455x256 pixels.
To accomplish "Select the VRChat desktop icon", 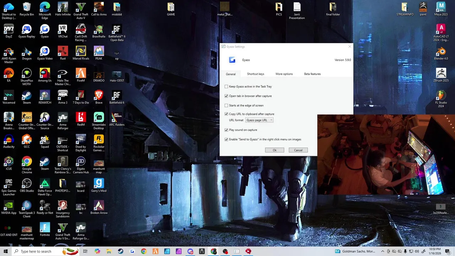I will 63,31.
